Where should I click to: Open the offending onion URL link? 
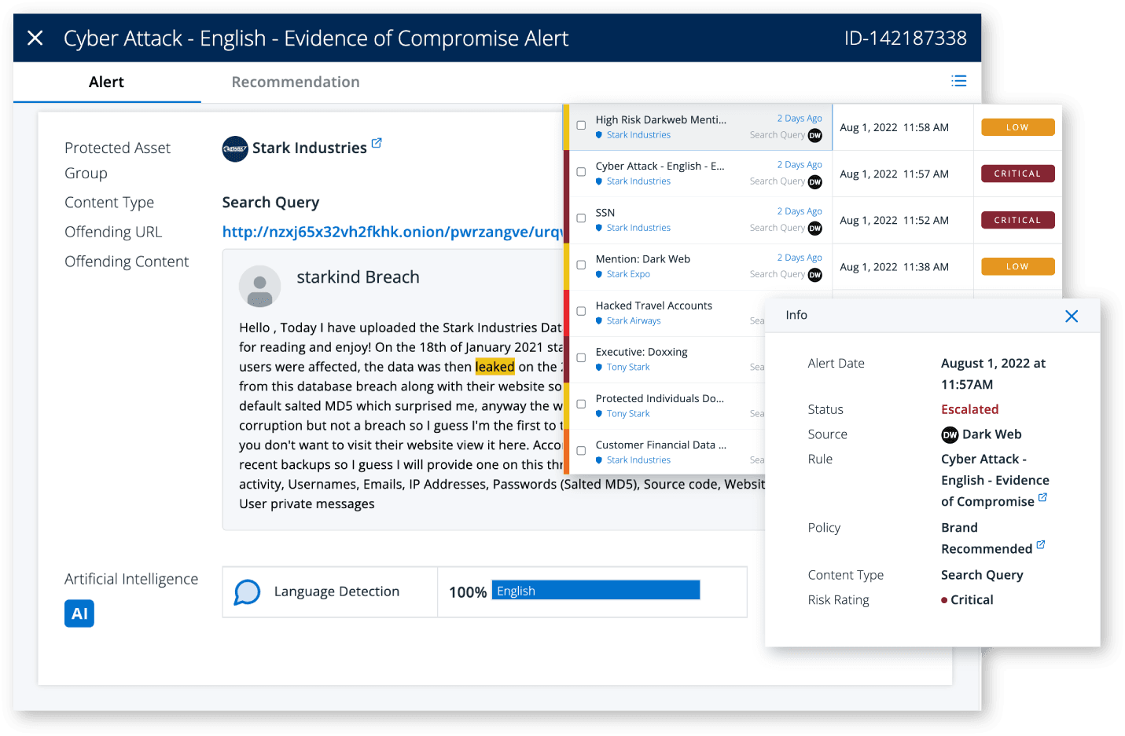click(x=392, y=232)
